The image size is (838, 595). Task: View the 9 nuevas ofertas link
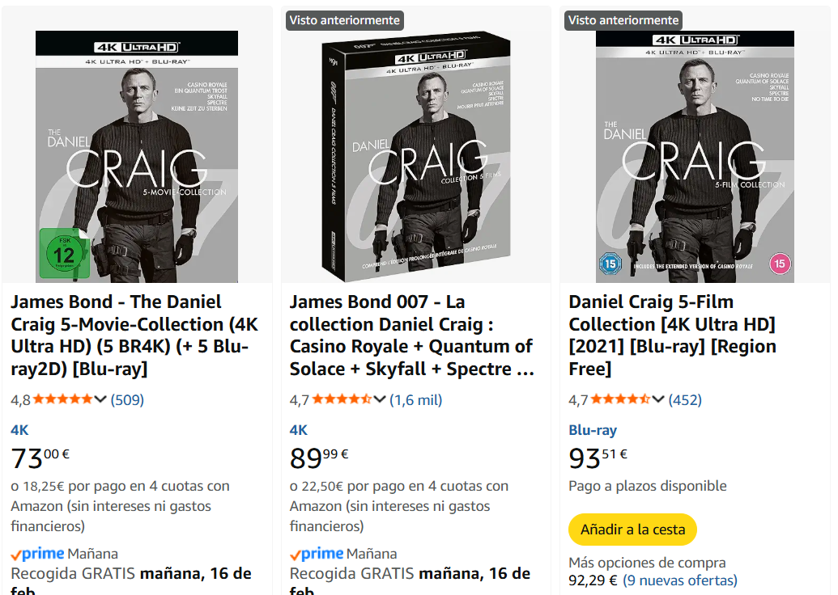point(679,580)
